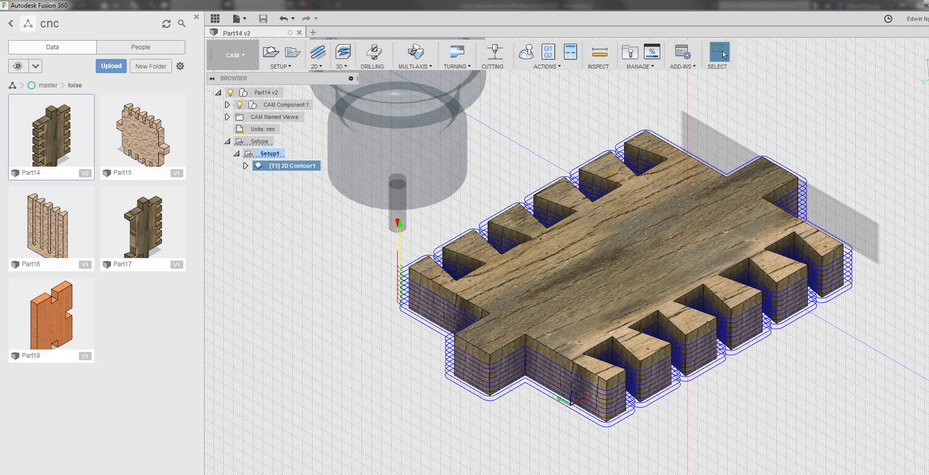Activate the Select tool icon

(x=719, y=52)
